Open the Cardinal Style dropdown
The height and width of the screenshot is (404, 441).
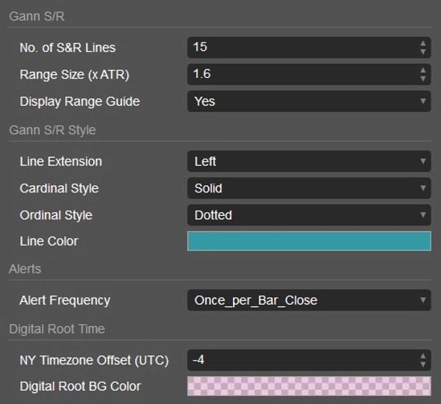point(309,189)
